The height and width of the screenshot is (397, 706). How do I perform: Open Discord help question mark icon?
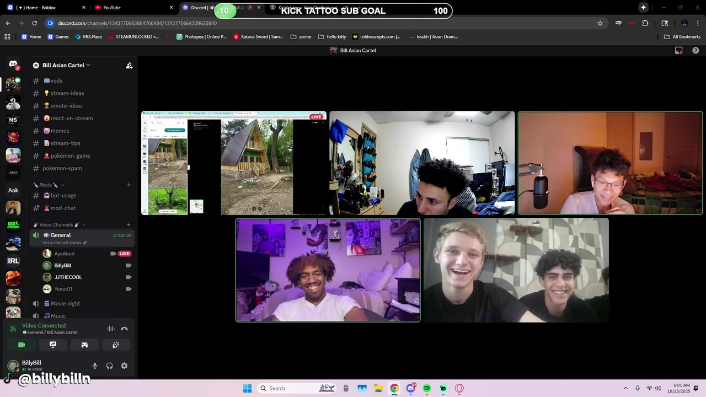click(696, 50)
